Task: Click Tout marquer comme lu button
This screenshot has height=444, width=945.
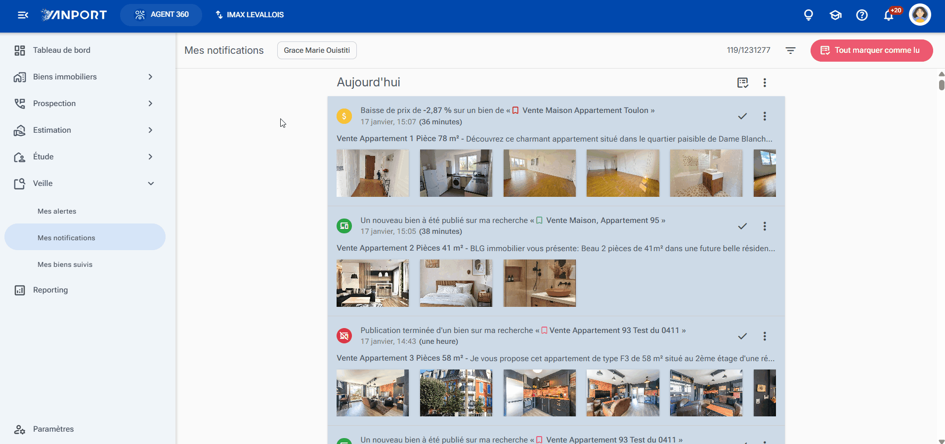Action: point(871,50)
